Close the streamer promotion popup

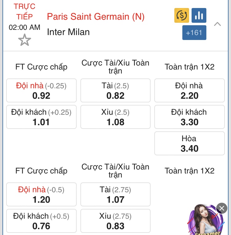pyautogui.click(x=222, y=208)
